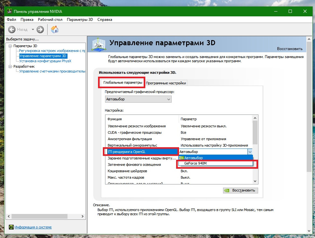This screenshot has width=315, height=238.
Task: Switch to Программные настройки tab
Action: 166,83
